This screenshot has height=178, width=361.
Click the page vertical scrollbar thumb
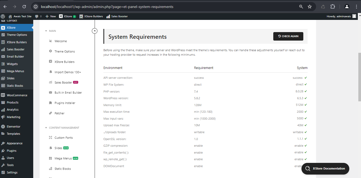tap(360, 77)
